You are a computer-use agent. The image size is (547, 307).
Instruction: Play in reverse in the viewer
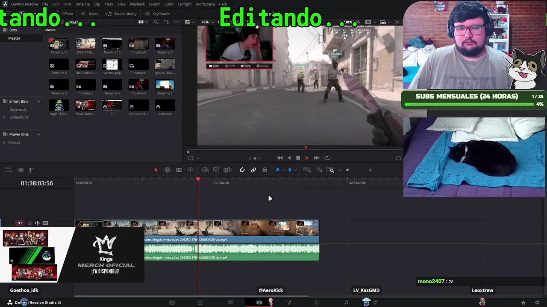(289, 158)
